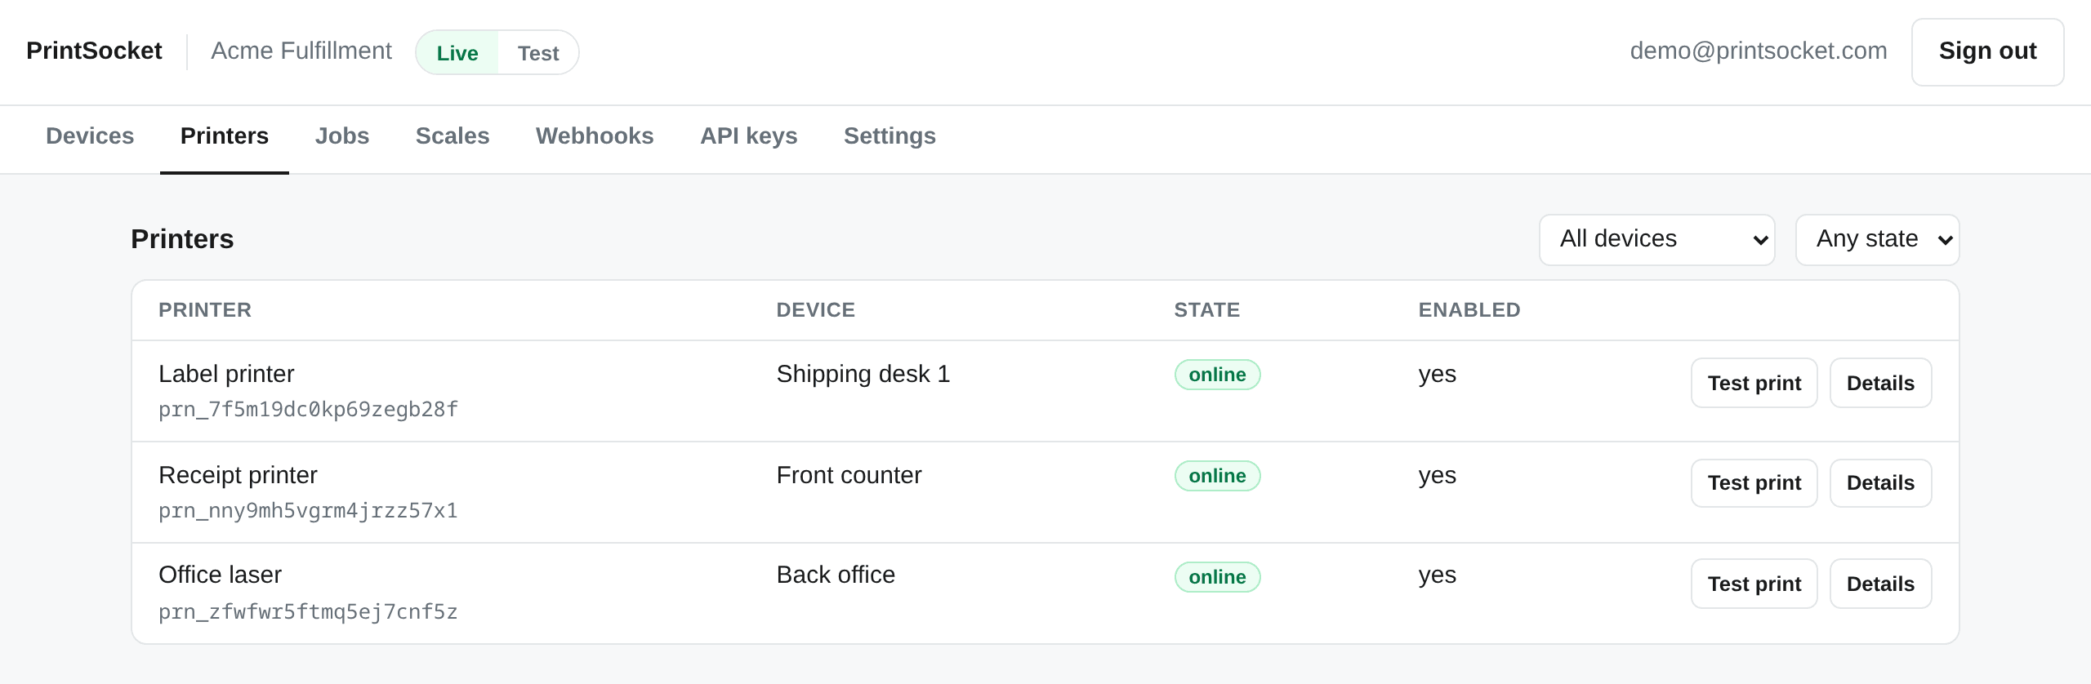Send a test print to Office laser
2091x684 pixels.
click(x=1754, y=584)
